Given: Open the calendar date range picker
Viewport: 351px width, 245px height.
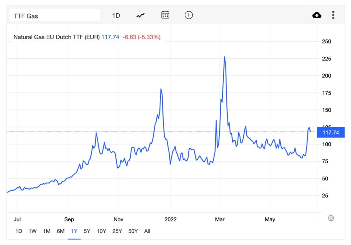Looking at the screenshot, I should click(165, 15).
